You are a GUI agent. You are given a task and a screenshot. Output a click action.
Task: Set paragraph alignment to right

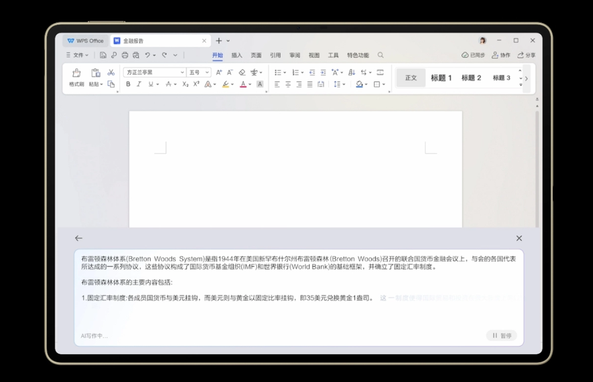point(298,84)
